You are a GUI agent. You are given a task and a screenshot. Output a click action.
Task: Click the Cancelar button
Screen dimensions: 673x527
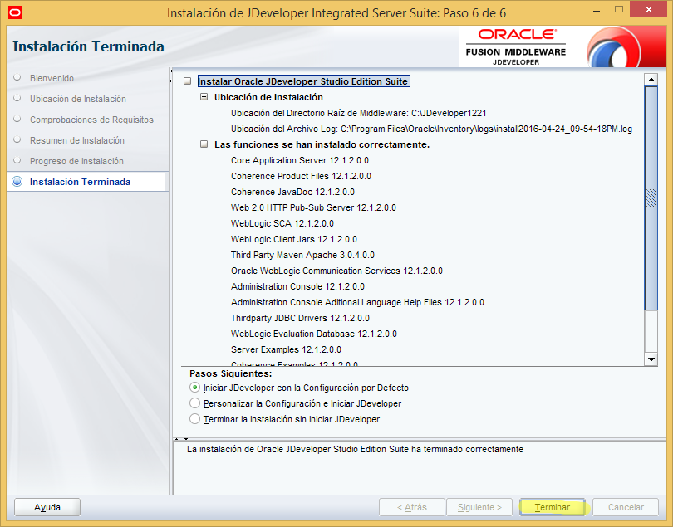pyautogui.click(x=625, y=507)
